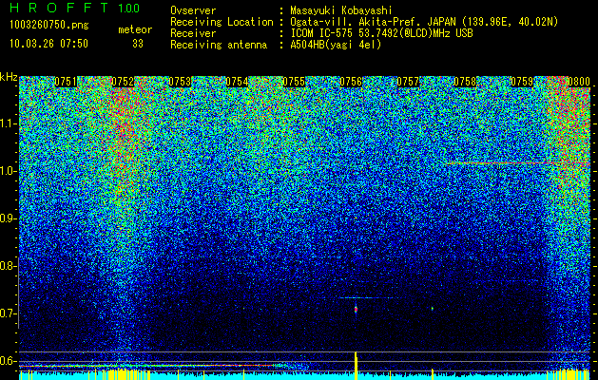
Task: Click the file name 1003260750.png
Action: tap(49, 25)
